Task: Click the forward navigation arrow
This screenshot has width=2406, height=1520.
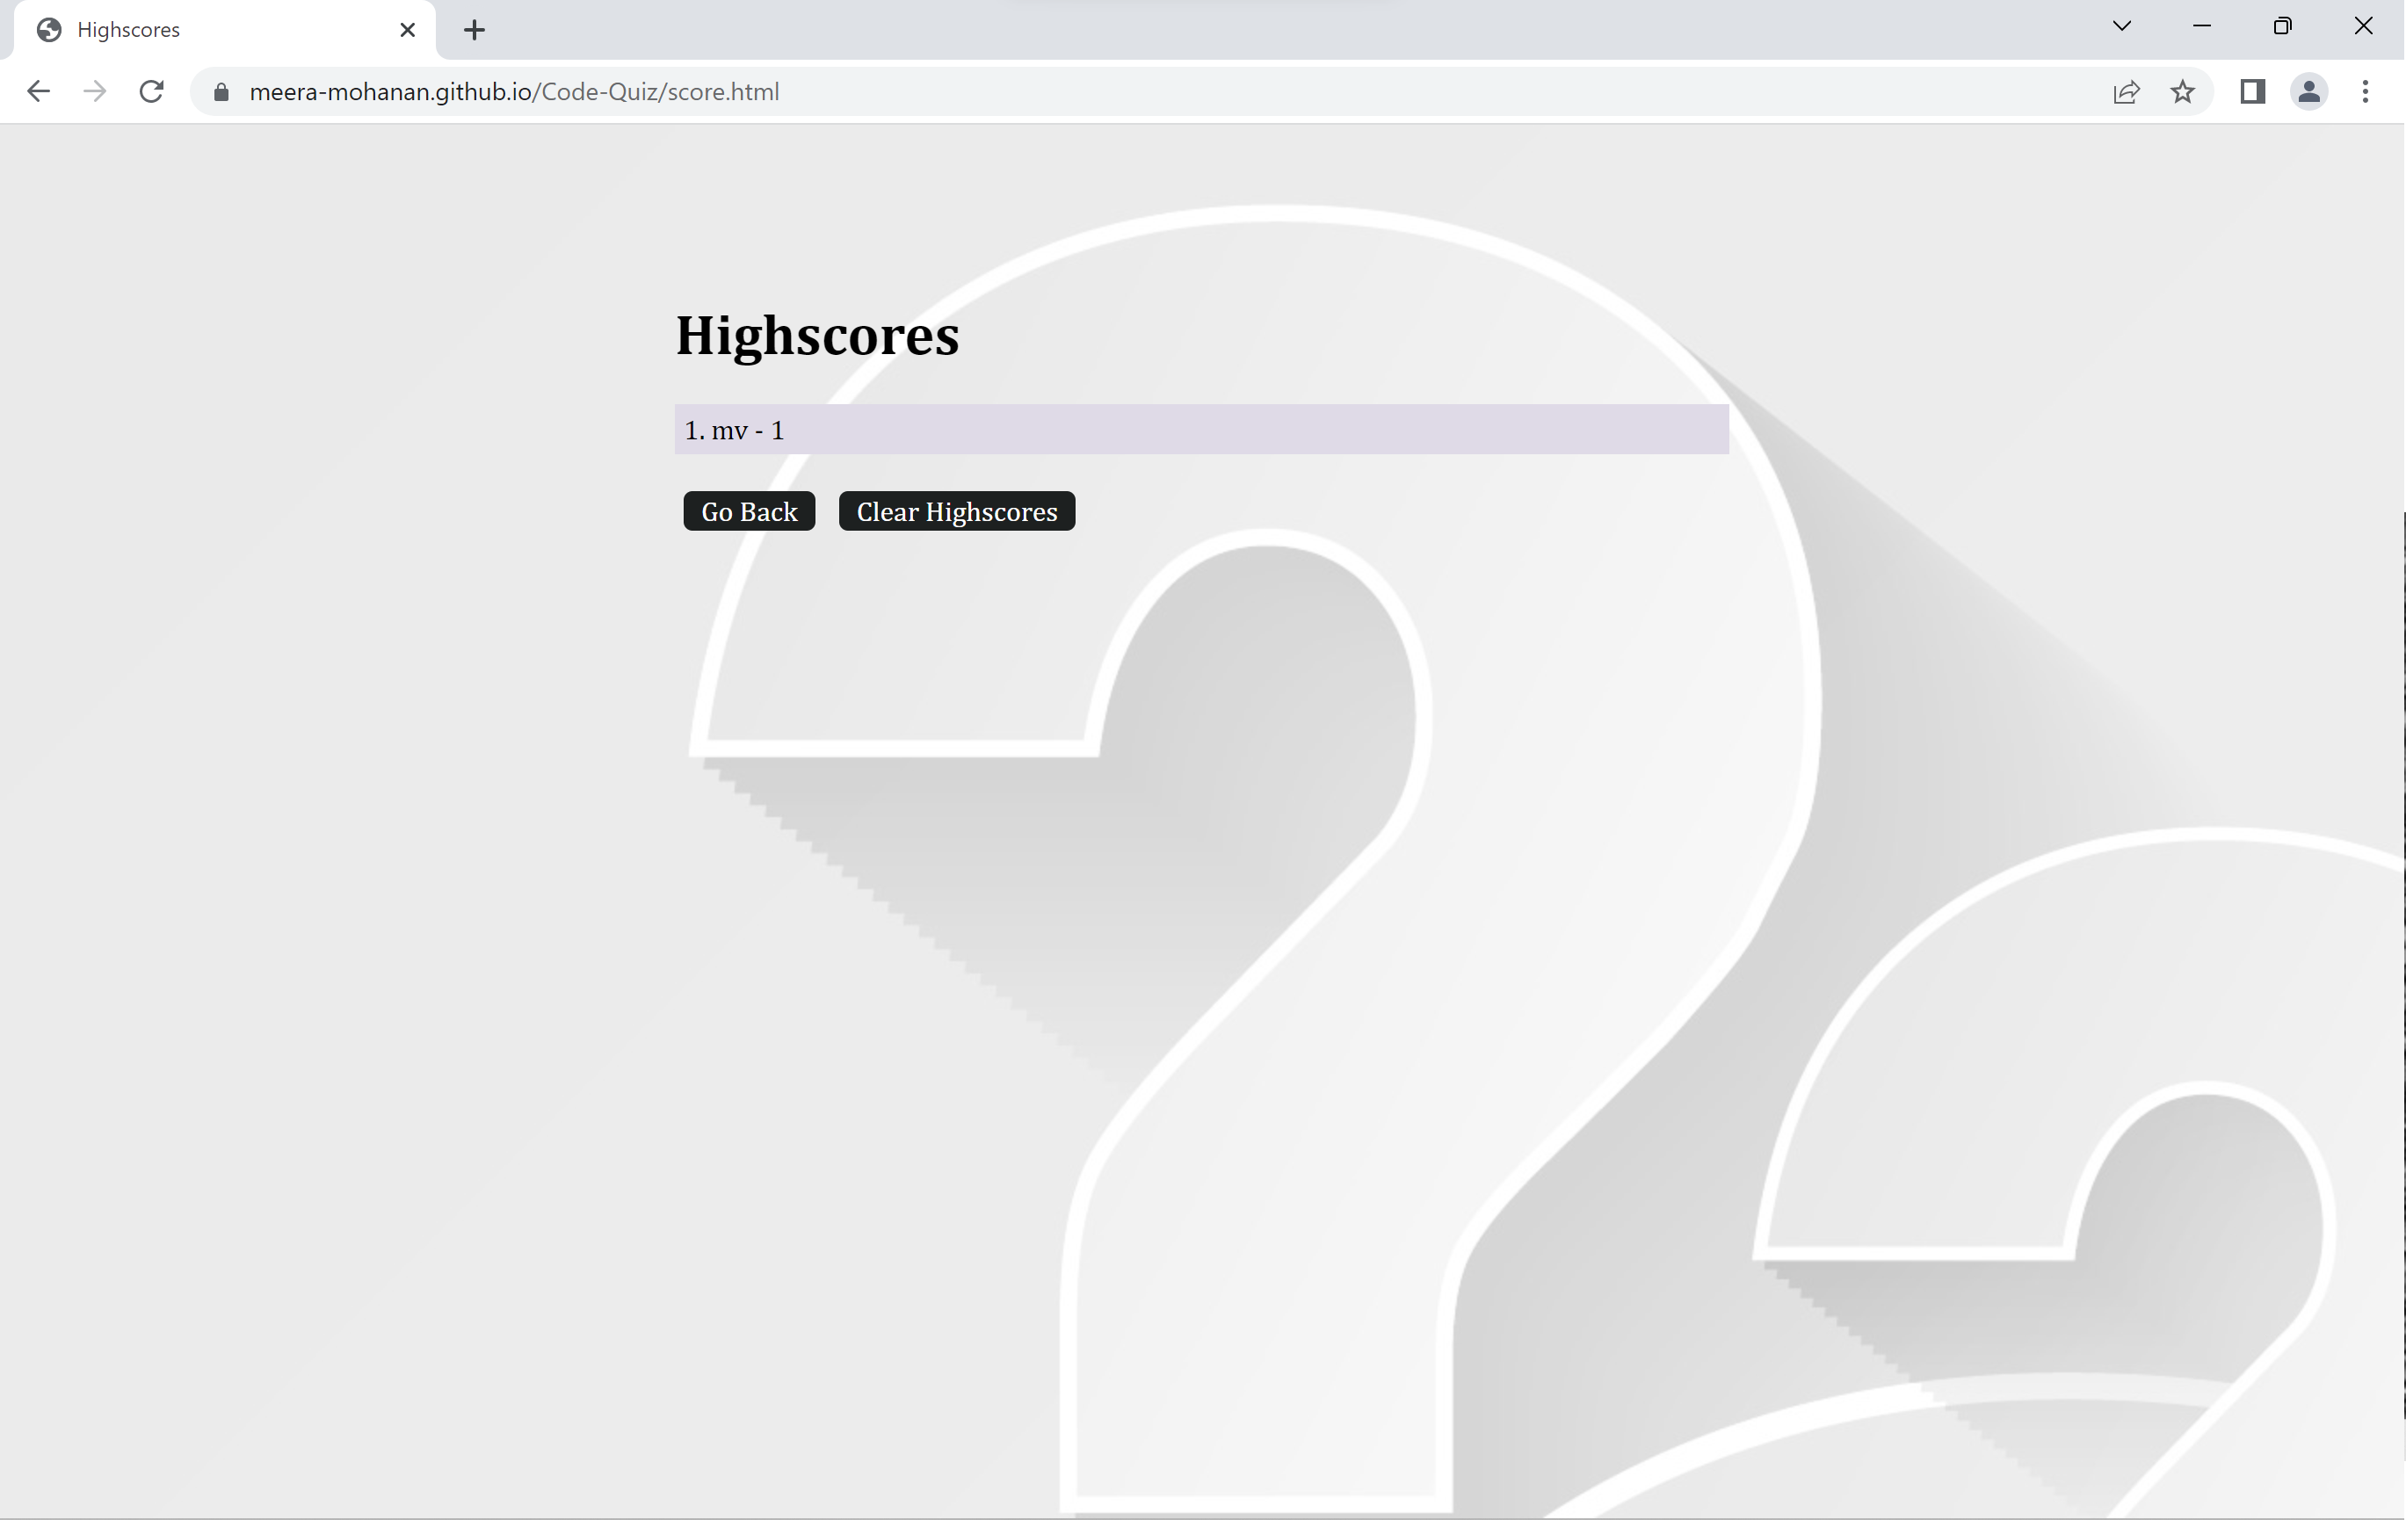Action: point(95,91)
